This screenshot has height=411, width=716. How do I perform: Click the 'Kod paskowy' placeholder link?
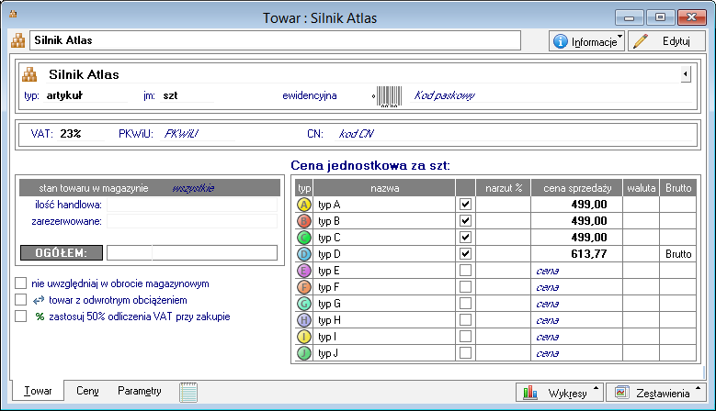coord(444,95)
